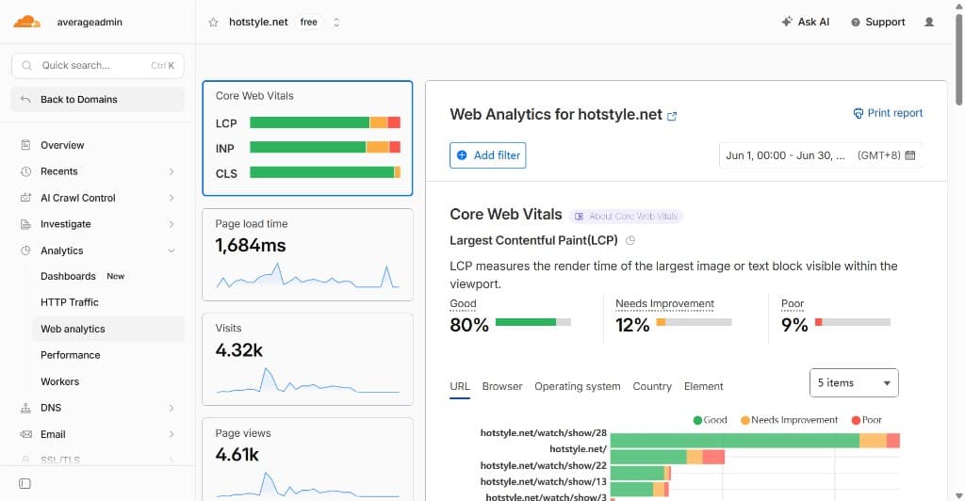Click the Good 80% progress bar
This screenshot has width=965, height=501.
point(533,322)
